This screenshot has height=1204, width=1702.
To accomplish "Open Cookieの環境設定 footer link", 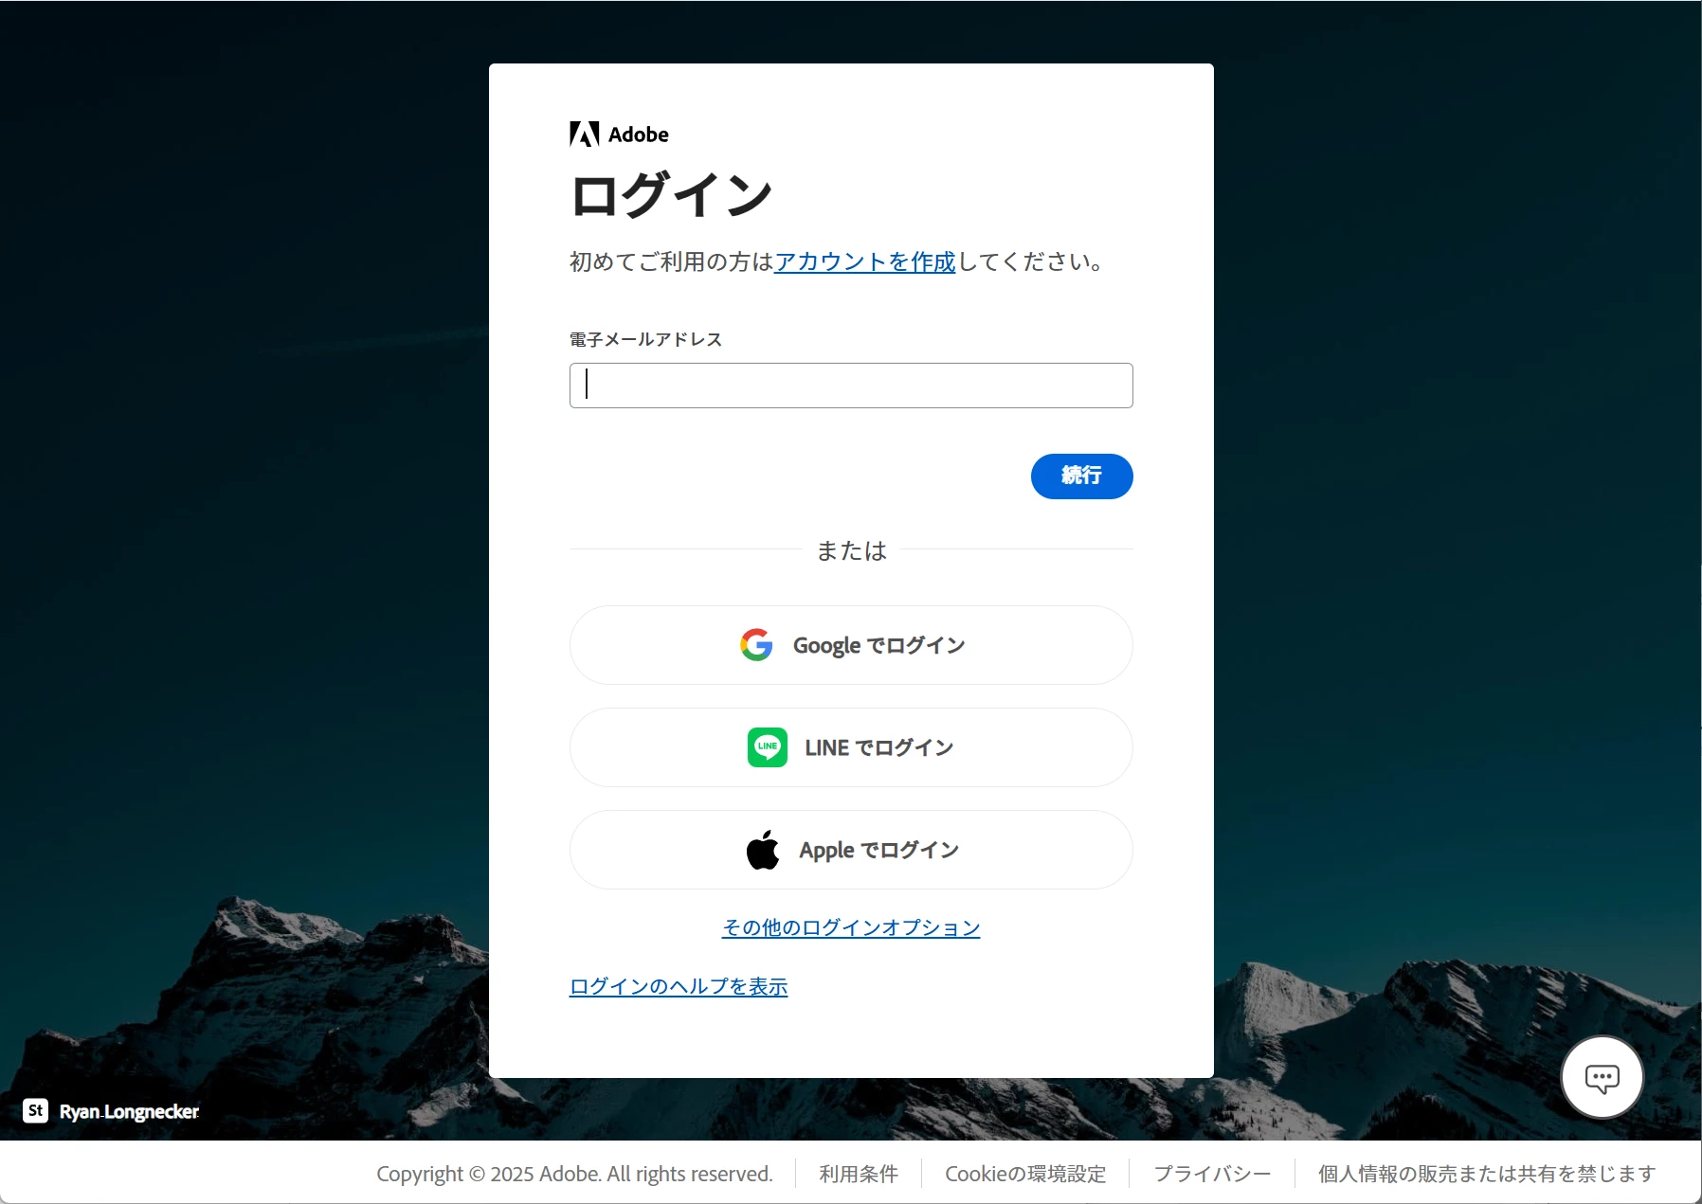I will (x=1025, y=1174).
